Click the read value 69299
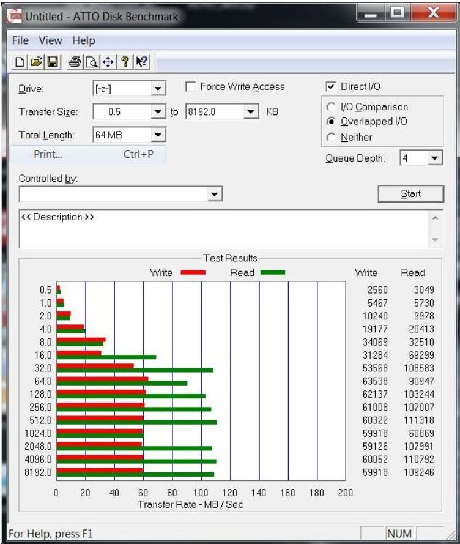 [421, 356]
